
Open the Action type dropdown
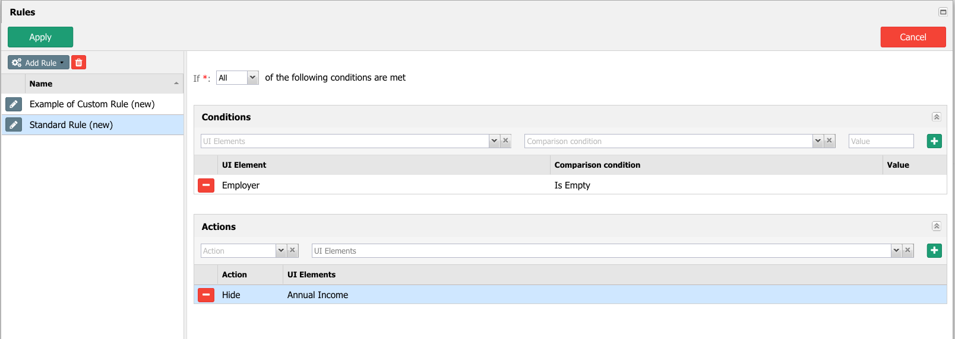[281, 251]
